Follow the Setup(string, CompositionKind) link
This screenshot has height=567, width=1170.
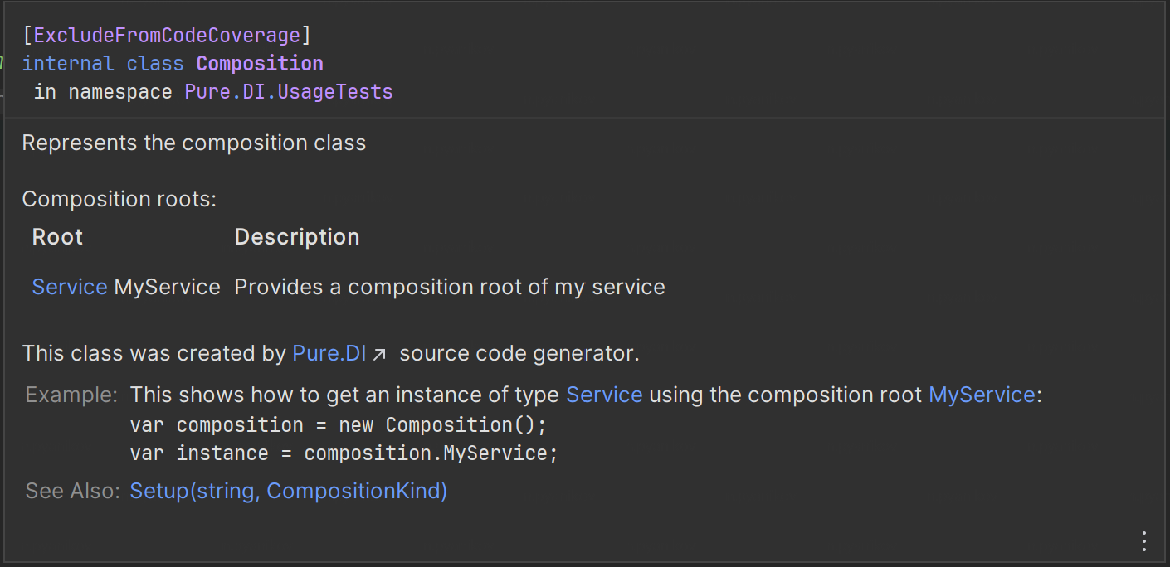(289, 491)
